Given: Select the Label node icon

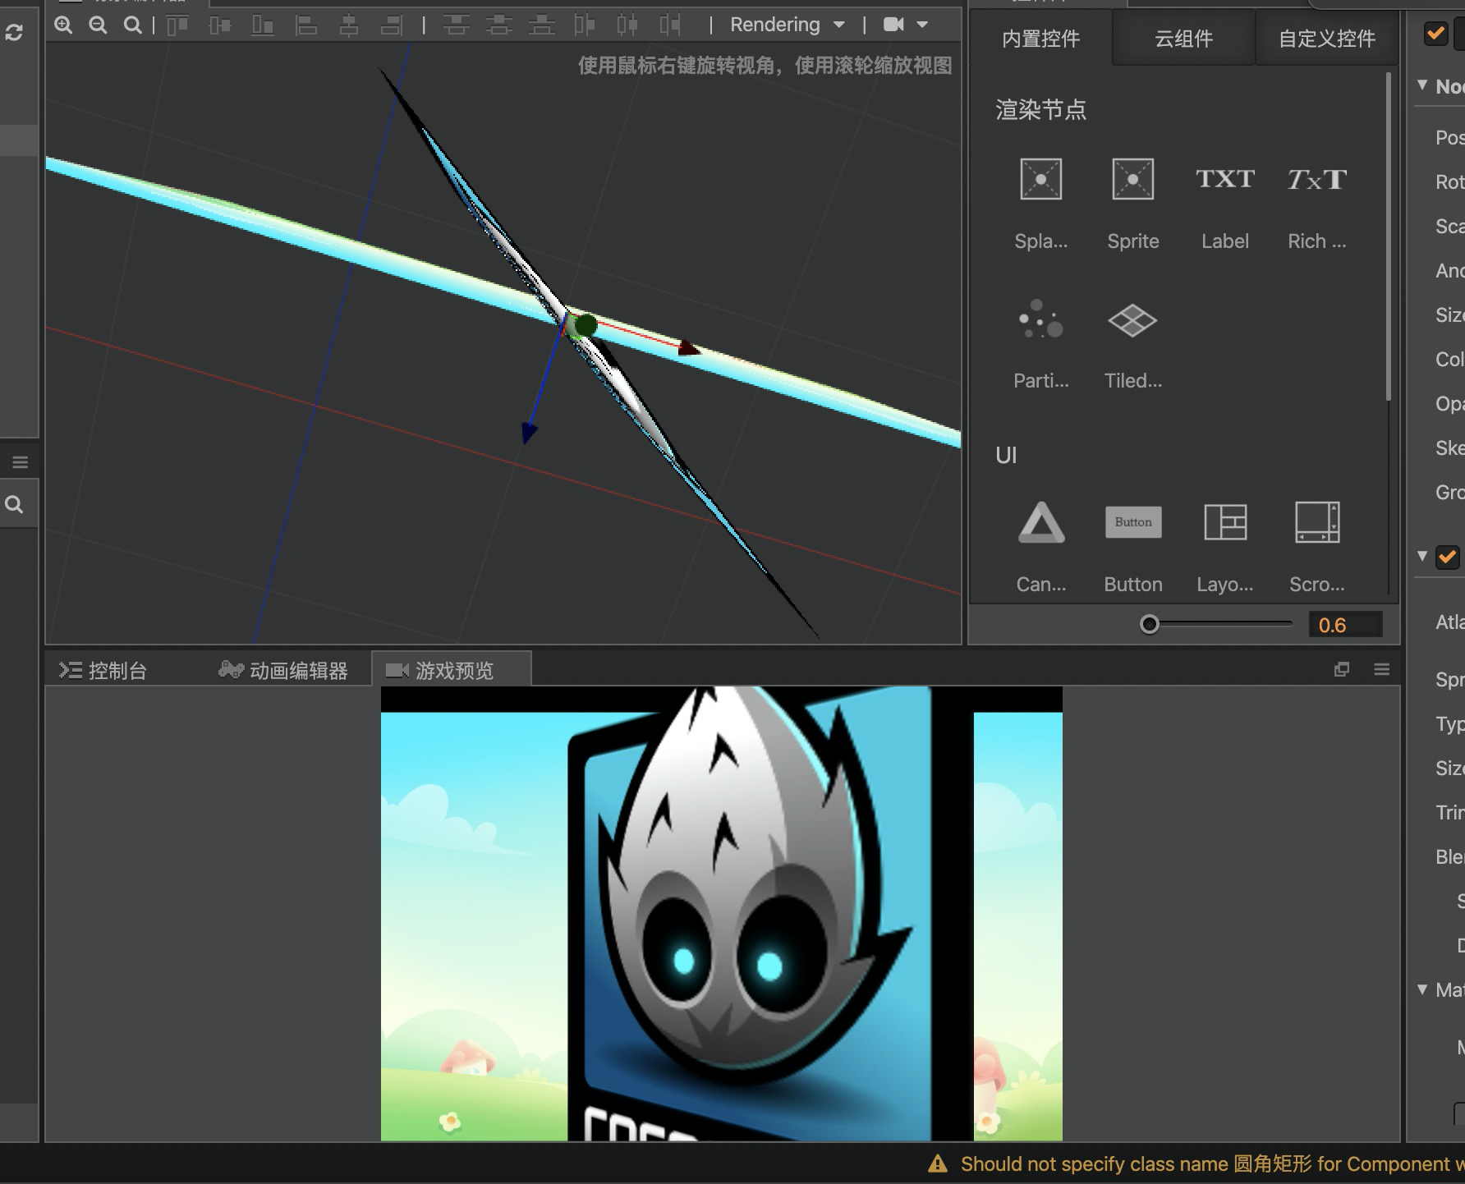Looking at the screenshot, I should click(1225, 179).
